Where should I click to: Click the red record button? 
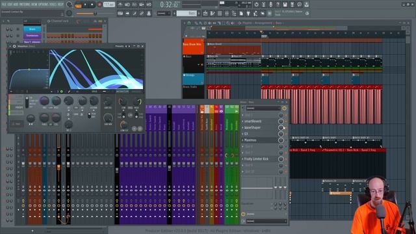(99, 5)
